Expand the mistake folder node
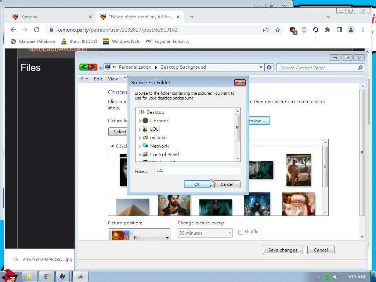Image resolution: width=376 pixels, height=282 pixels. click(x=140, y=138)
